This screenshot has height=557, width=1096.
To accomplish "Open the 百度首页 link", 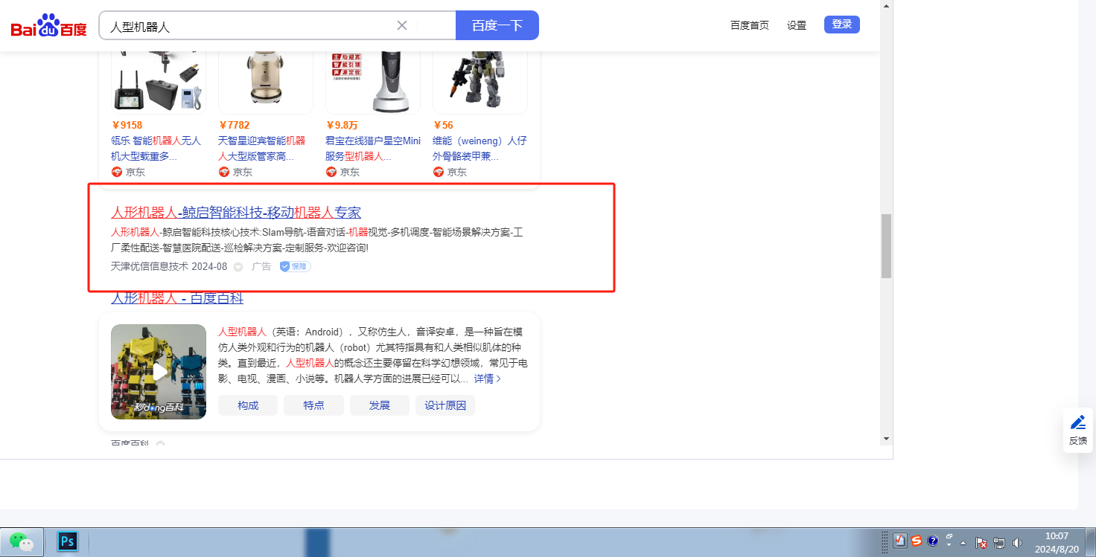I will pos(750,25).
